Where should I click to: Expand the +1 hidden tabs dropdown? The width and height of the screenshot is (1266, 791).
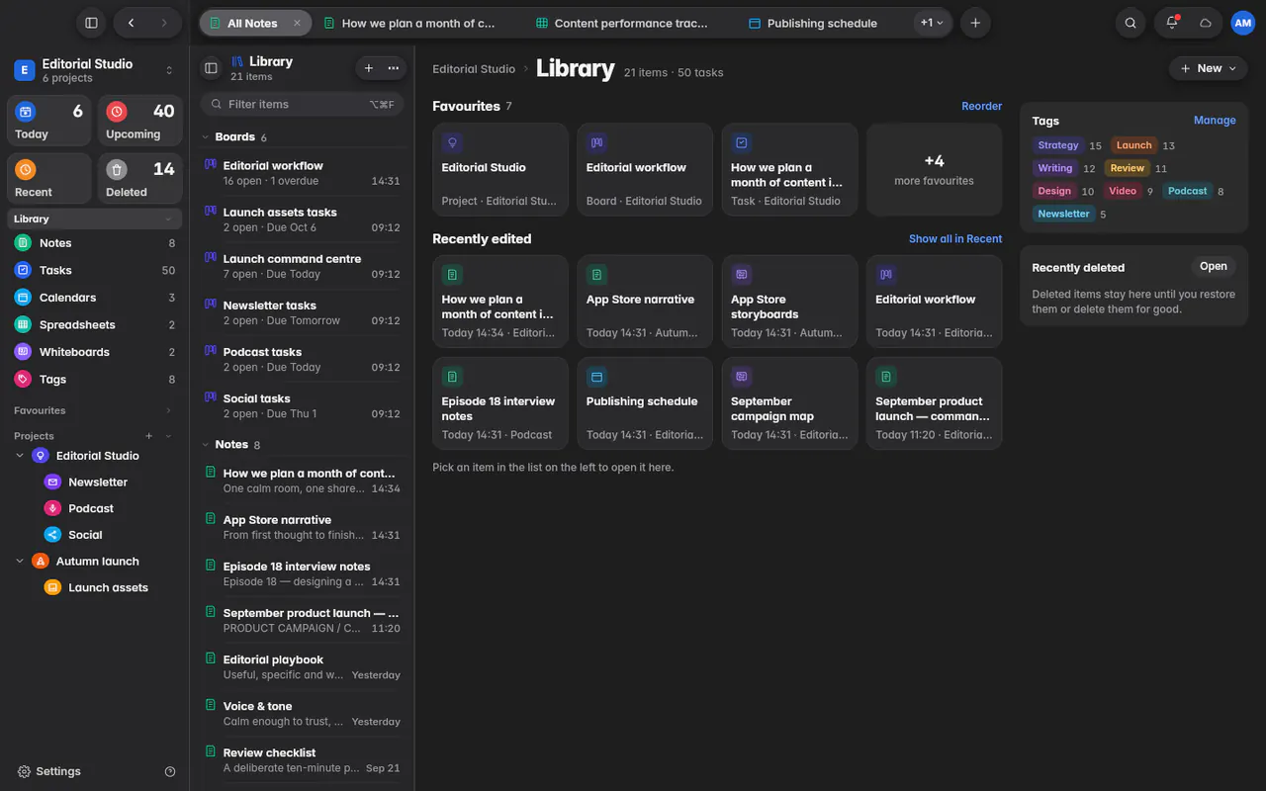coord(932,23)
